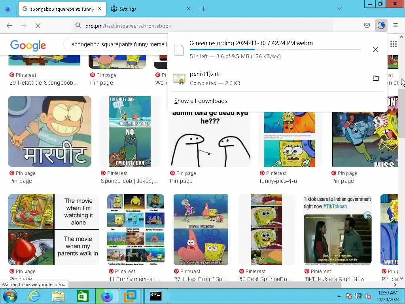The image size is (405, 304).
Task: Open the penis(1).crt download entry
Action: coord(269,78)
